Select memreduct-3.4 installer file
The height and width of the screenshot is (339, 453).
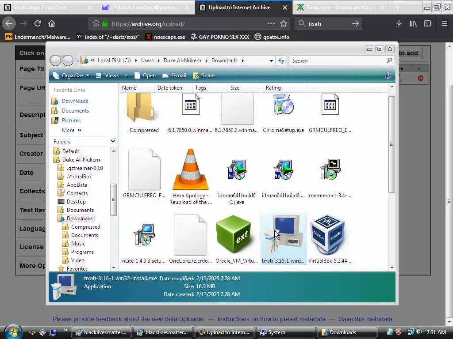coord(330,178)
